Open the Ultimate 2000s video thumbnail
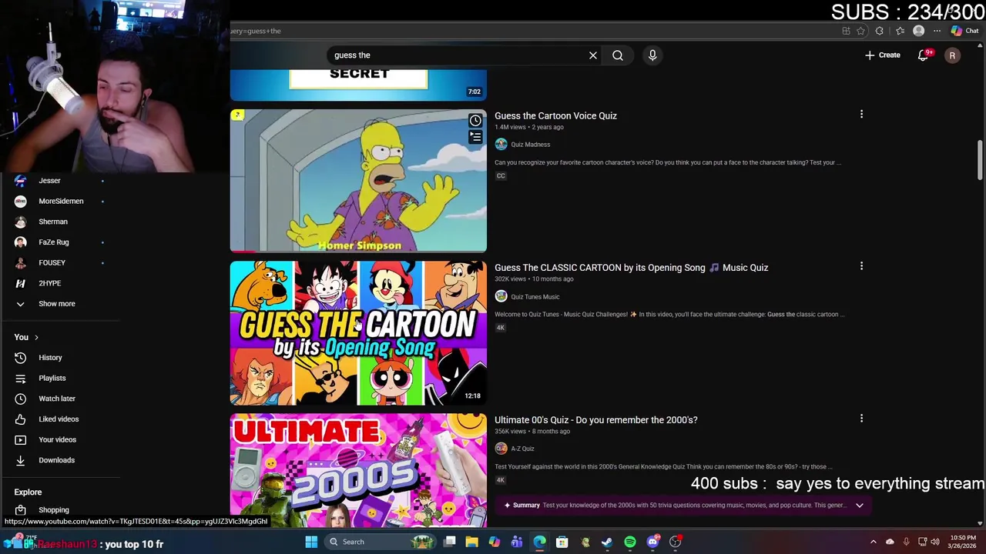986x554 pixels. click(358, 470)
